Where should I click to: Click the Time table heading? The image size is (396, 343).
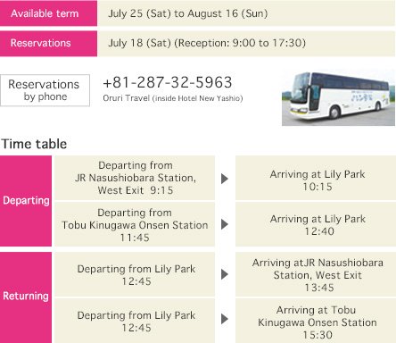pos(34,144)
